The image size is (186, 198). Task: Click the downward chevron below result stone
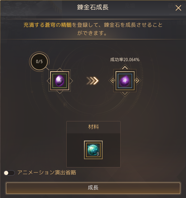(x=125, y=93)
